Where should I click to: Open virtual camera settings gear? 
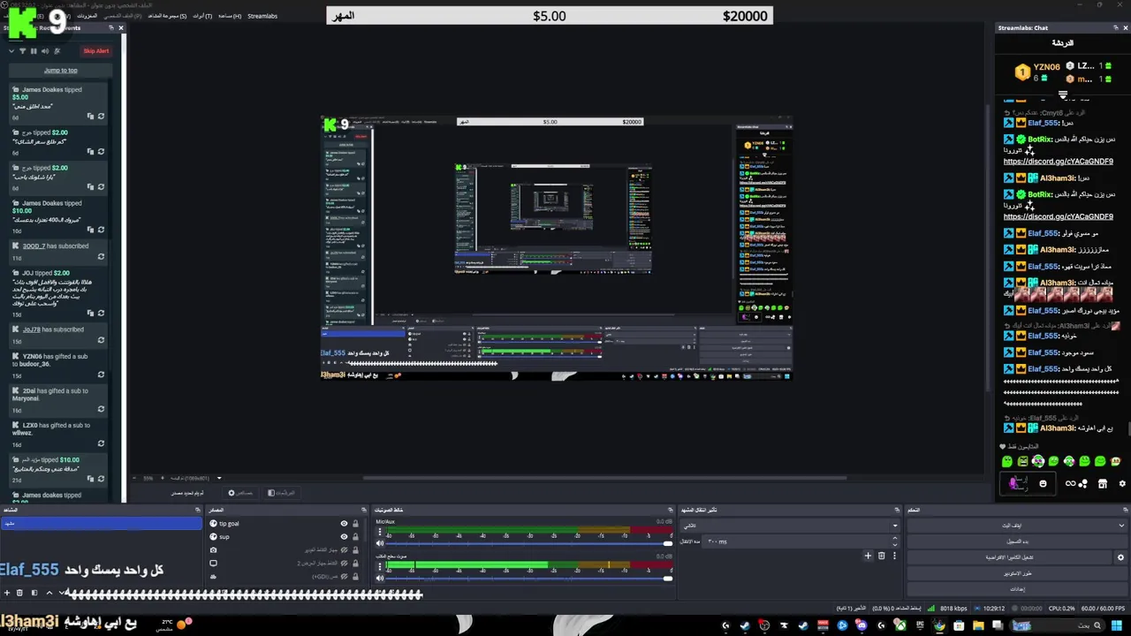(x=1120, y=557)
